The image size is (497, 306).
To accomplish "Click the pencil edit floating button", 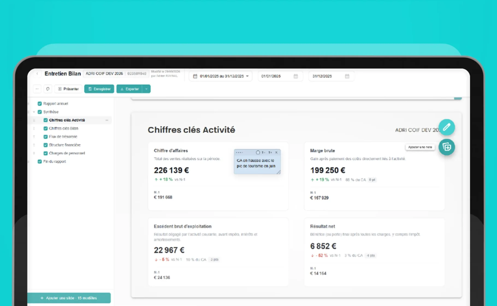I will 447,127.
